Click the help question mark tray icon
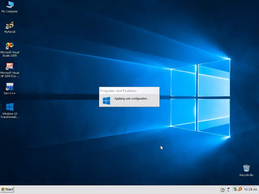The image size is (259, 194). (223, 190)
